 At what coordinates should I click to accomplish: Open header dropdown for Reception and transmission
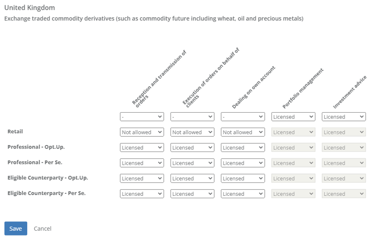click(x=142, y=117)
